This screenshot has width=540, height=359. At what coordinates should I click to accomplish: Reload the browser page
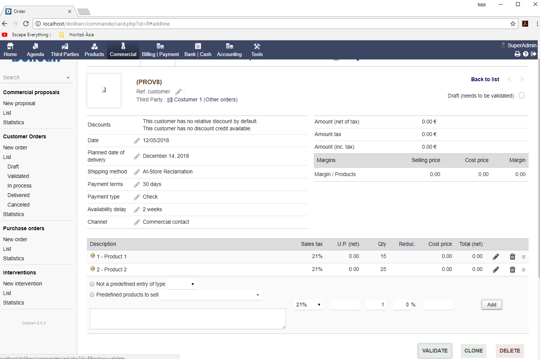tap(26, 24)
